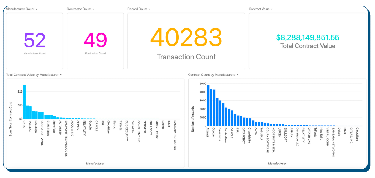Screen dimensions: 375x178
Task: Select the Akamai bar in contract count chart
Action: (208, 105)
